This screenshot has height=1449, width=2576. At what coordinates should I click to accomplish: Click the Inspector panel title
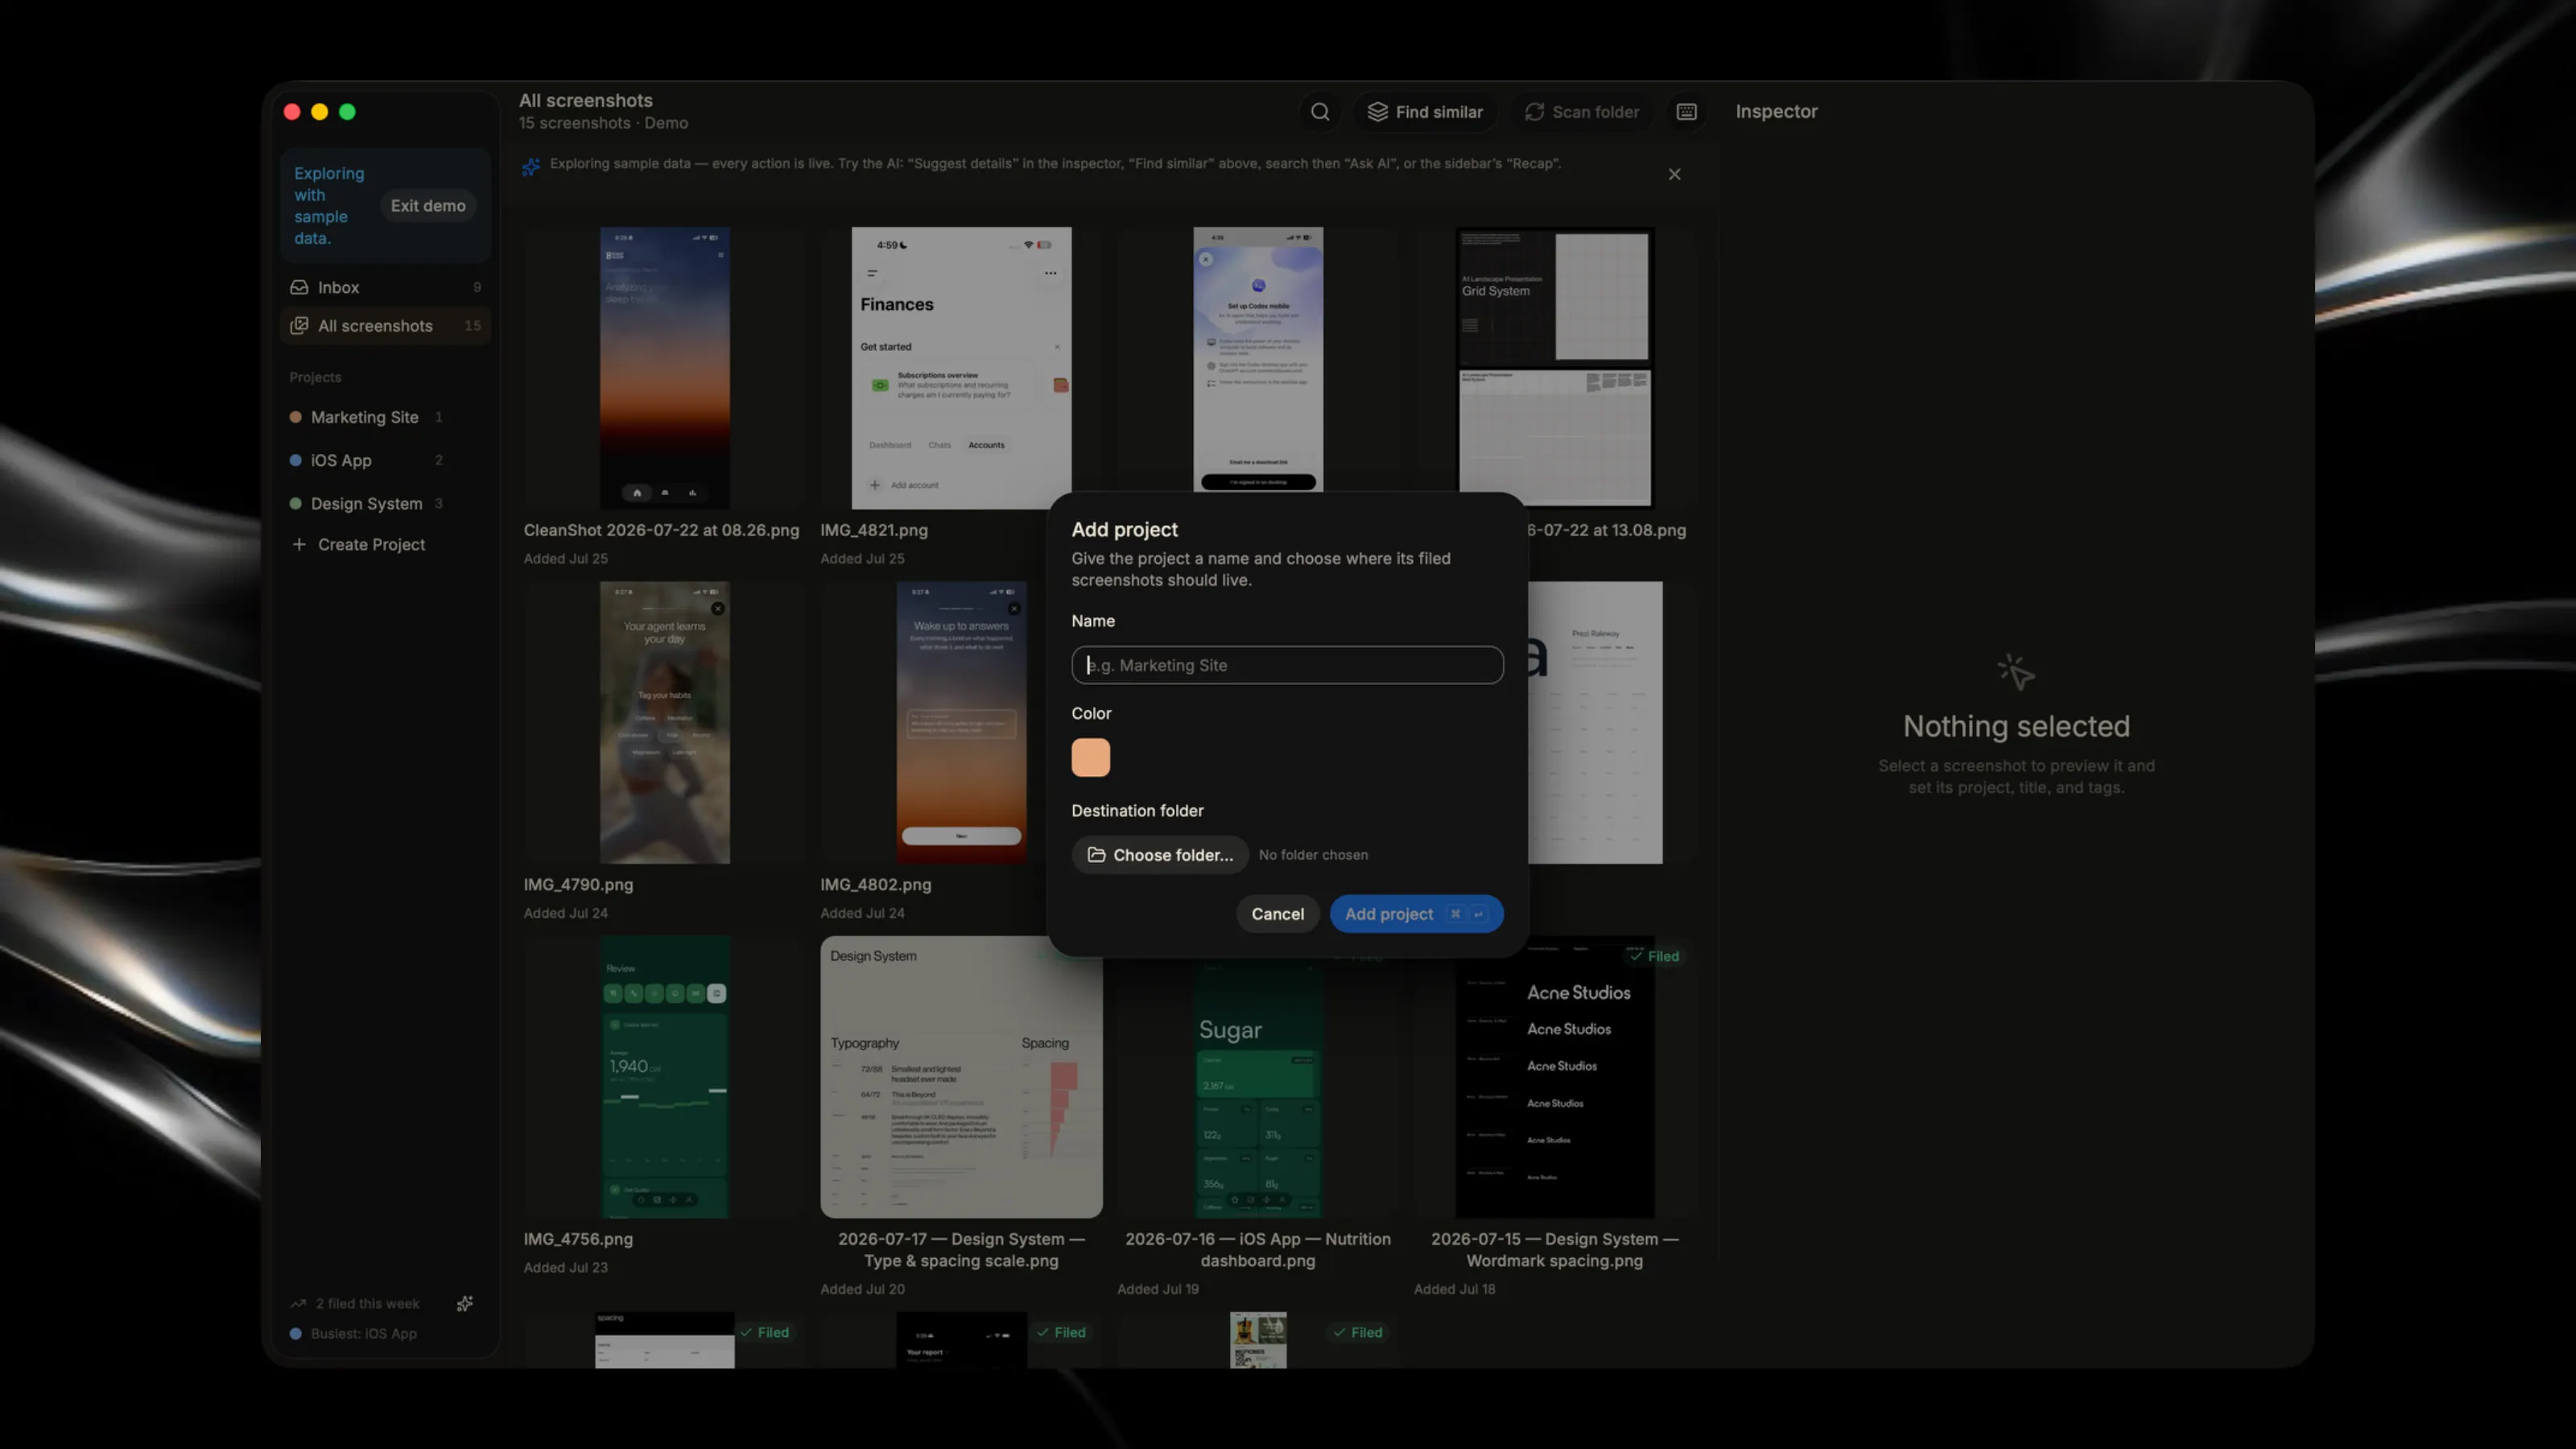point(1776,112)
